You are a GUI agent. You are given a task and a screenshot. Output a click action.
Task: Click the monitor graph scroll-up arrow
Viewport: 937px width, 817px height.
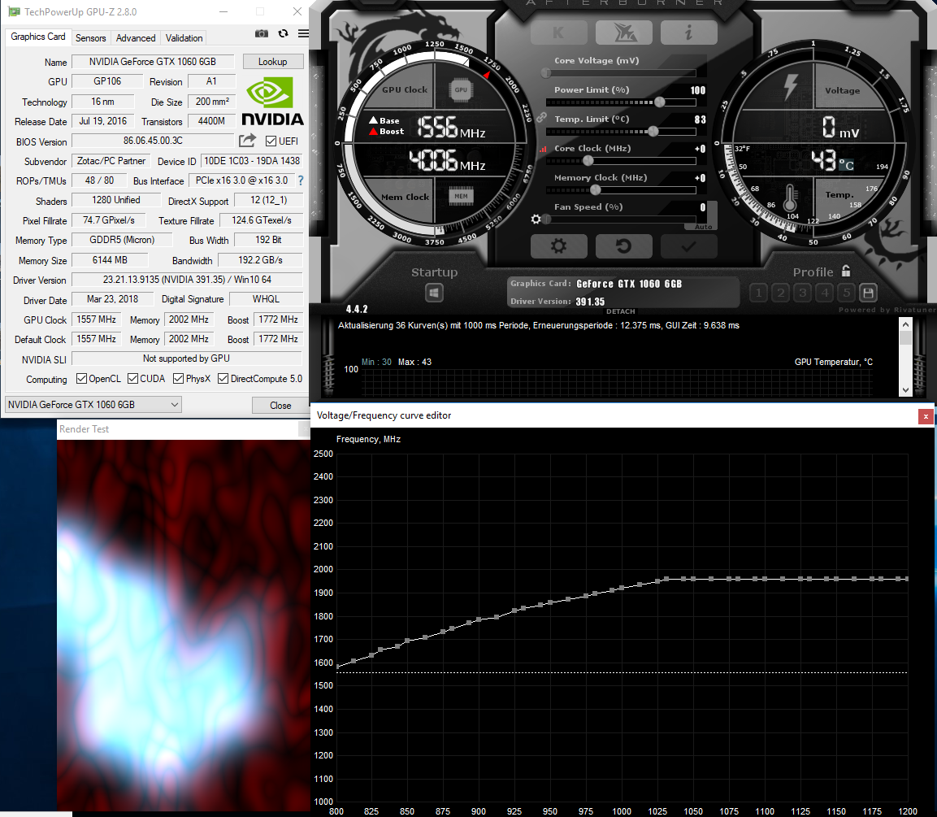click(x=905, y=324)
